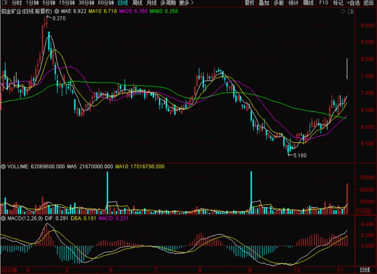Click the 返回 back button

(x=369, y=3)
